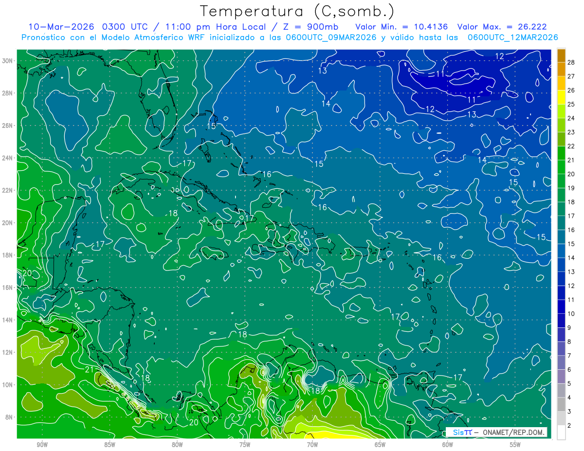Click the 70W longitude axis label
This screenshot has height=451, width=584.
(312, 445)
